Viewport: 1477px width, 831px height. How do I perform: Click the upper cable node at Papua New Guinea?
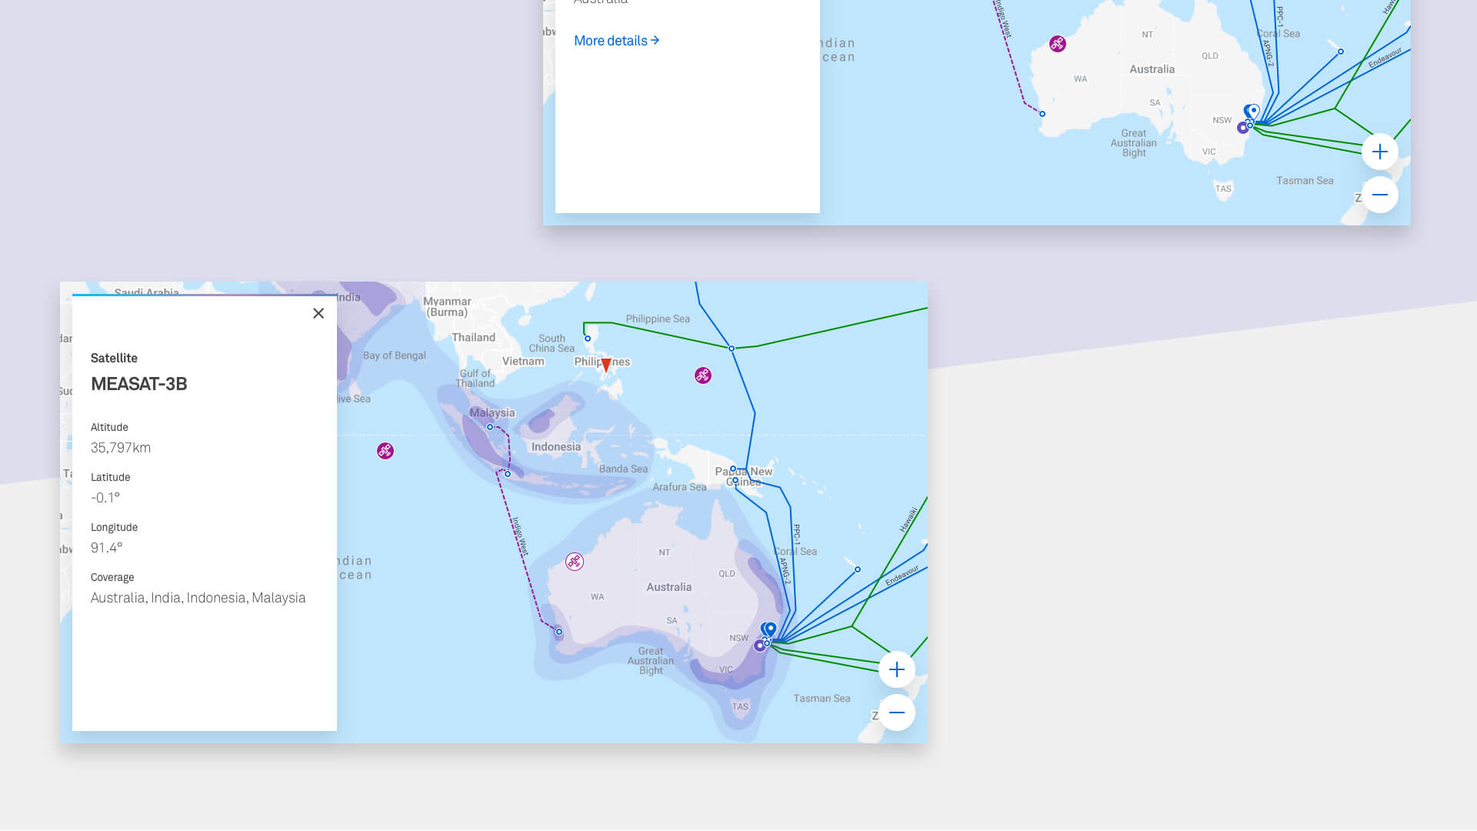(733, 469)
